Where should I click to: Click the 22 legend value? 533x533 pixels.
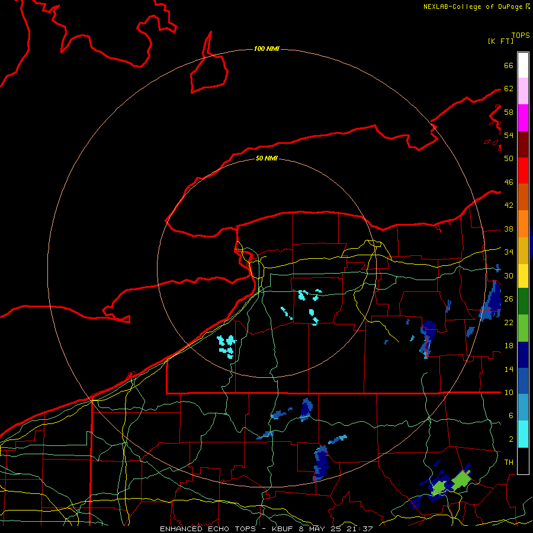click(509, 322)
